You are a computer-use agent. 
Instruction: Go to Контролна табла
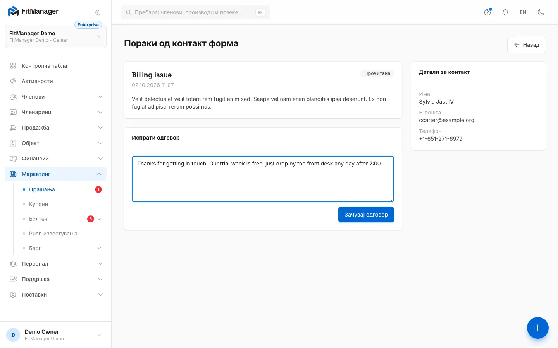[x=55, y=66]
